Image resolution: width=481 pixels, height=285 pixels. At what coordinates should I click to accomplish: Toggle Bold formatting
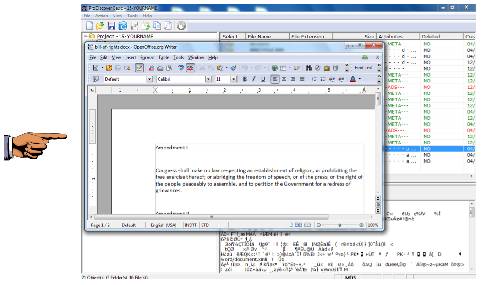[x=245, y=79]
